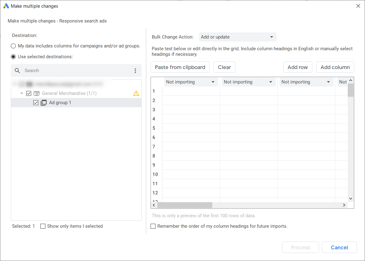Click the General Merchandise campaign icon
Screen dimensions: 365x261
[36, 93]
